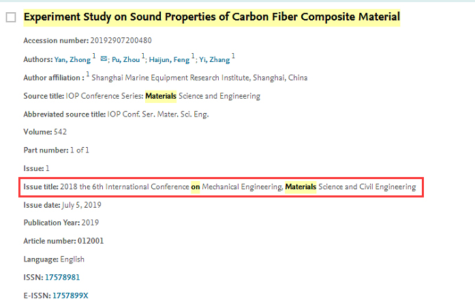The height and width of the screenshot is (303, 475).
Task: Click the Article number 012001
Action: pyautogui.click(x=91, y=241)
